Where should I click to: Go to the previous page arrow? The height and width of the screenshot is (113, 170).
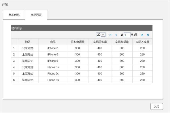click(116, 35)
